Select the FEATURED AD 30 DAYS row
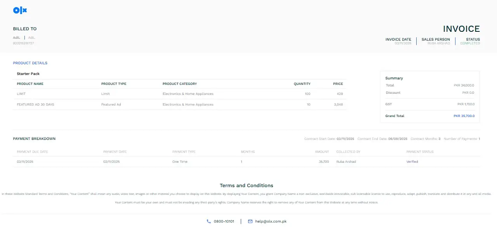 click(x=35, y=105)
